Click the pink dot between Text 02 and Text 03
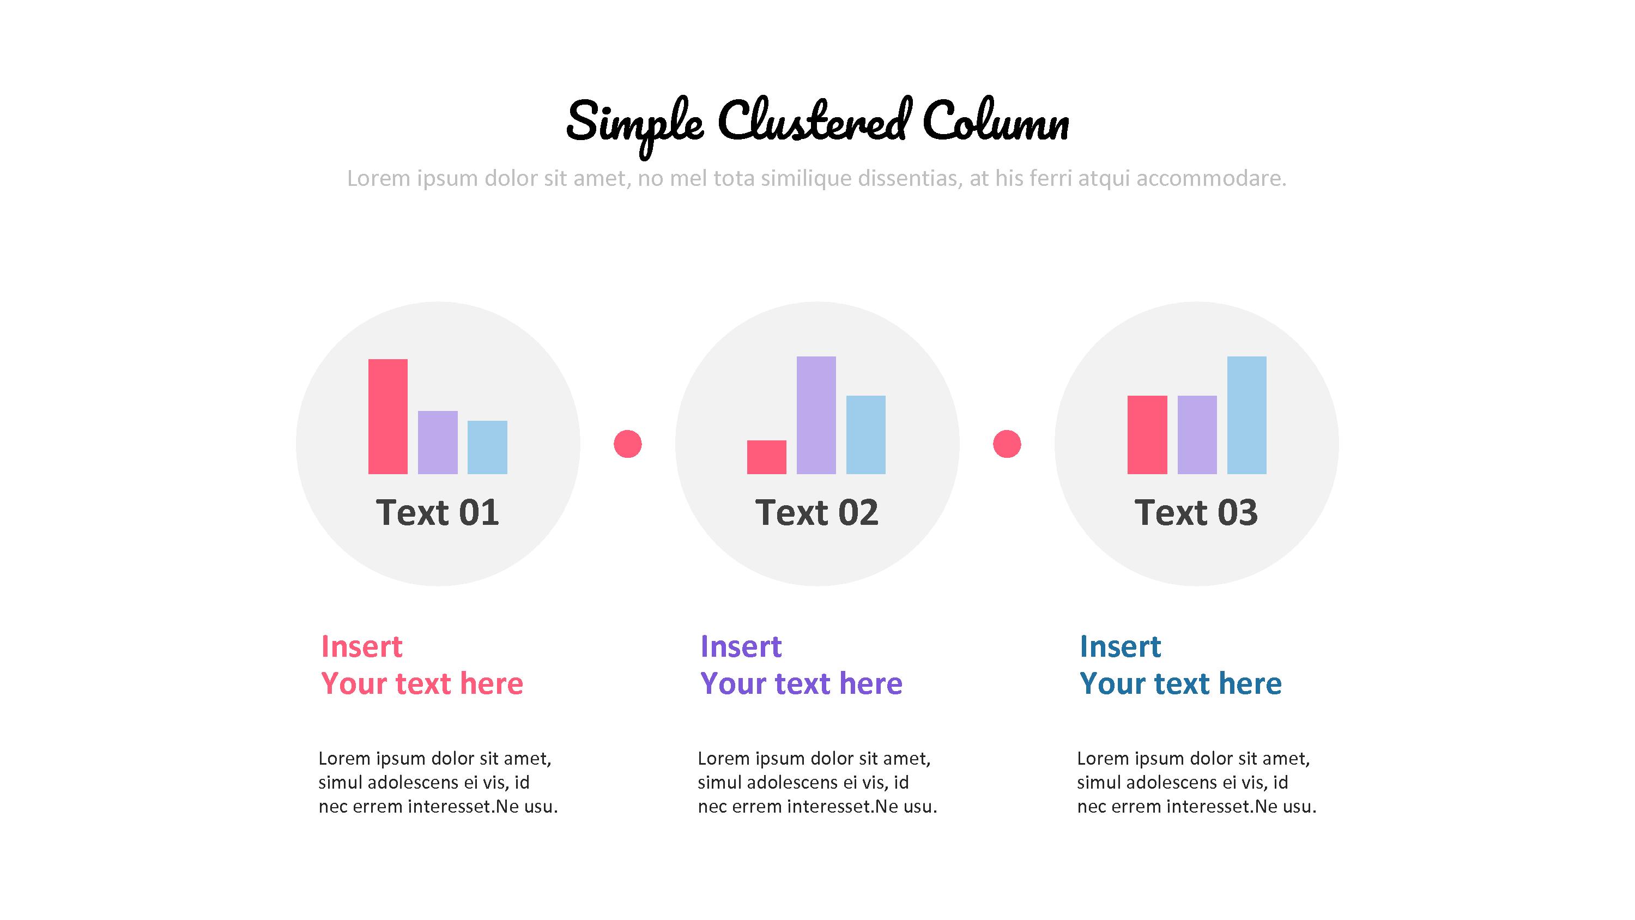The width and height of the screenshot is (1635, 920). 1007,444
